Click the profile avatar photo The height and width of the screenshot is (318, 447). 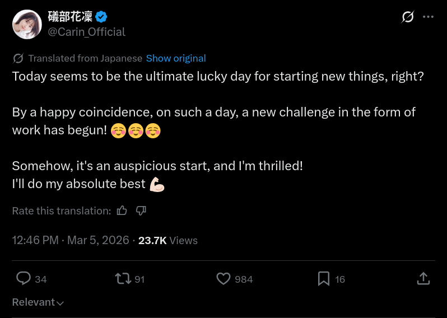tap(27, 24)
